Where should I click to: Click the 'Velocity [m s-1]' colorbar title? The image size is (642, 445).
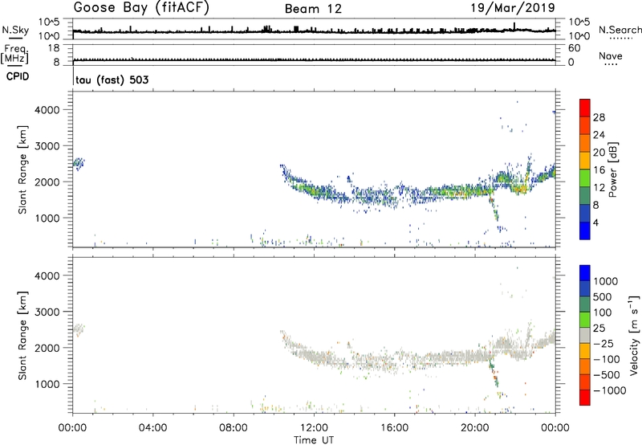click(x=635, y=335)
